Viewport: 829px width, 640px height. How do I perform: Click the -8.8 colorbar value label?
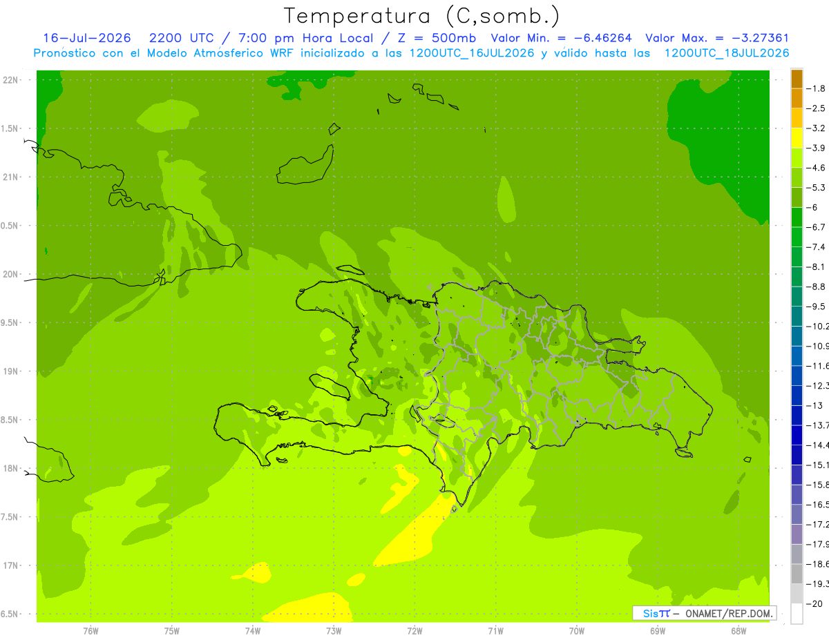tap(817, 287)
